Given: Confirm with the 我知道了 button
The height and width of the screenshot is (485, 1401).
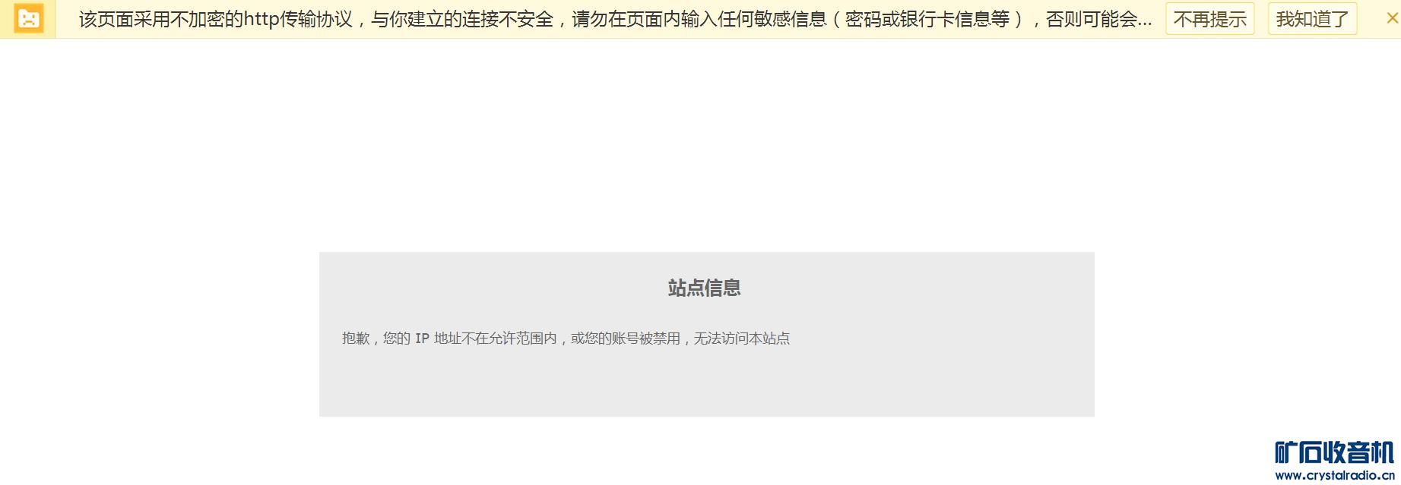Looking at the screenshot, I should (x=1312, y=19).
